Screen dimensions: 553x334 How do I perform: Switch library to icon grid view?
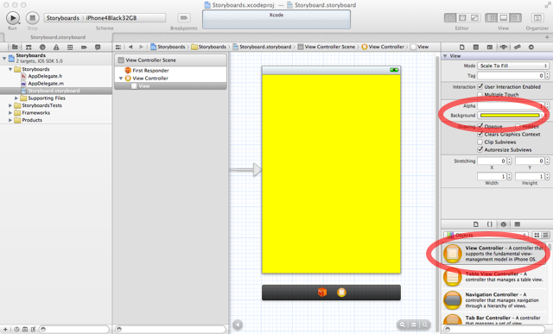pyautogui.click(x=537, y=235)
